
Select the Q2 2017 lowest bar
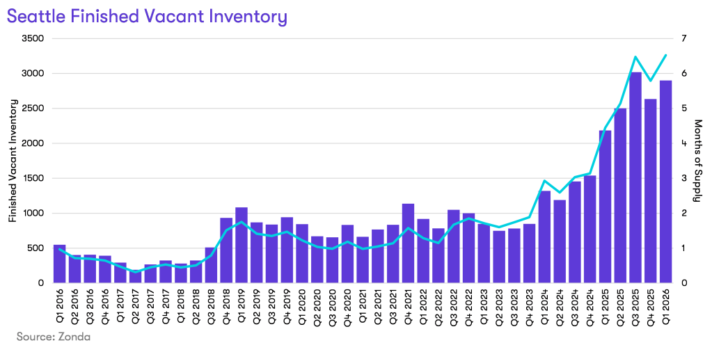point(135,276)
